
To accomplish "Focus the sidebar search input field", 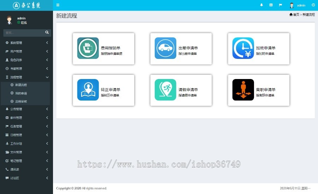I will 24,32.
